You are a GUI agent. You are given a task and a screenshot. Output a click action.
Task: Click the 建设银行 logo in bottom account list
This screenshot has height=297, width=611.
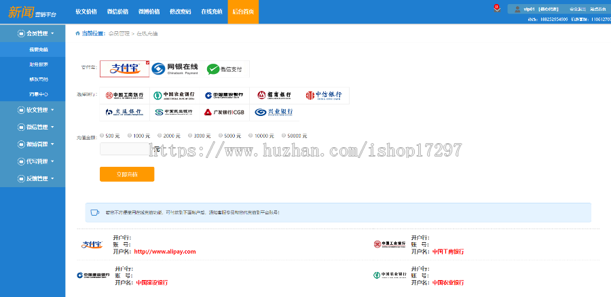click(93, 275)
